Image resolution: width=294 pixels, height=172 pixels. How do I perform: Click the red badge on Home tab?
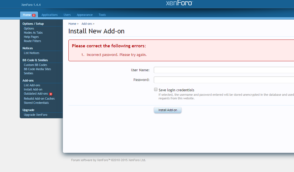34,15
